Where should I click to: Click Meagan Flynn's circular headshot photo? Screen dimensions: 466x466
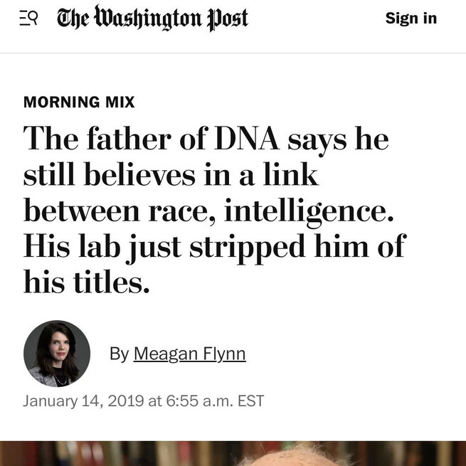tap(57, 354)
